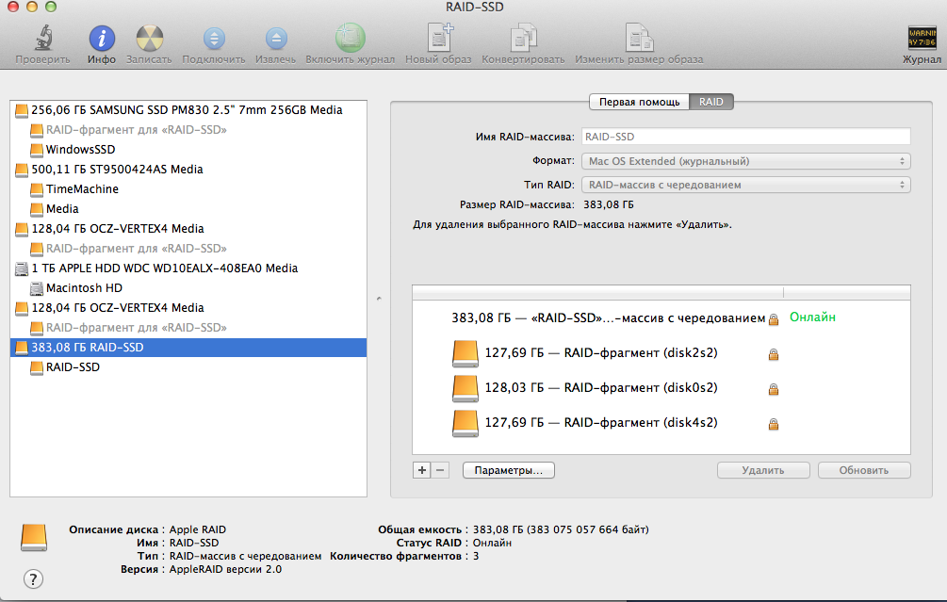
Task: Select RAID-фрагмент under SAMSUNG SSD
Action: (188, 130)
